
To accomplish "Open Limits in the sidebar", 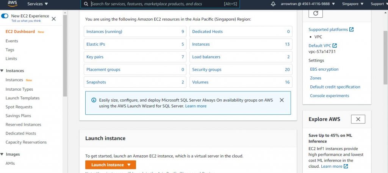I will click(11, 59).
